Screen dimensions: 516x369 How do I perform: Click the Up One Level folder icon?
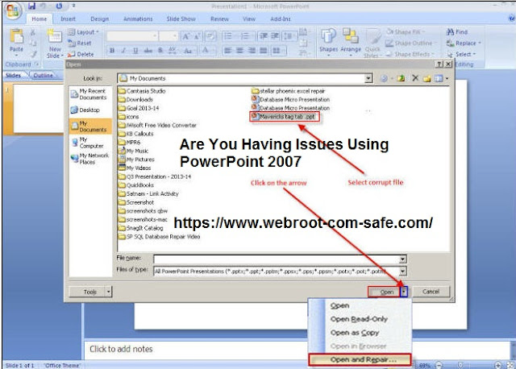pos(401,78)
